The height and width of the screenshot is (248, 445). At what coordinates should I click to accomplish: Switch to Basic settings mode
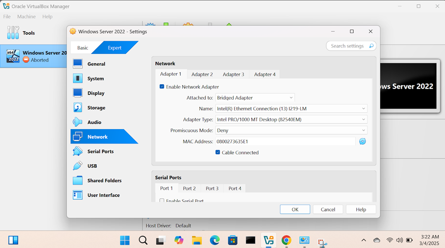point(83,48)
